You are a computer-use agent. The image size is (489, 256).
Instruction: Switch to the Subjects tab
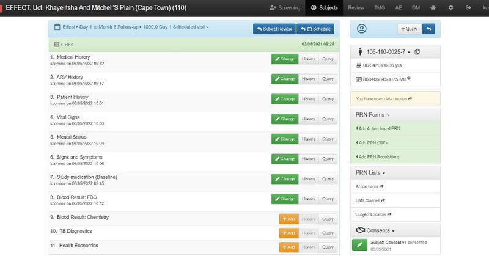coord(325,7)
